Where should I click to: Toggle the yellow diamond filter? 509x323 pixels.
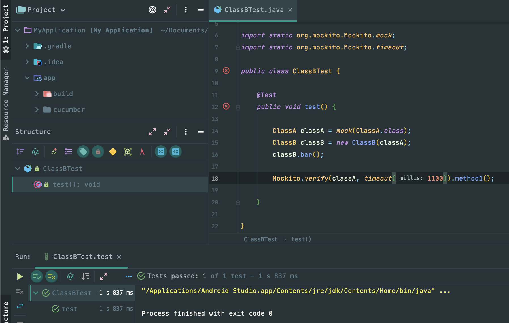pyautogui.click(x=113, y=152)
